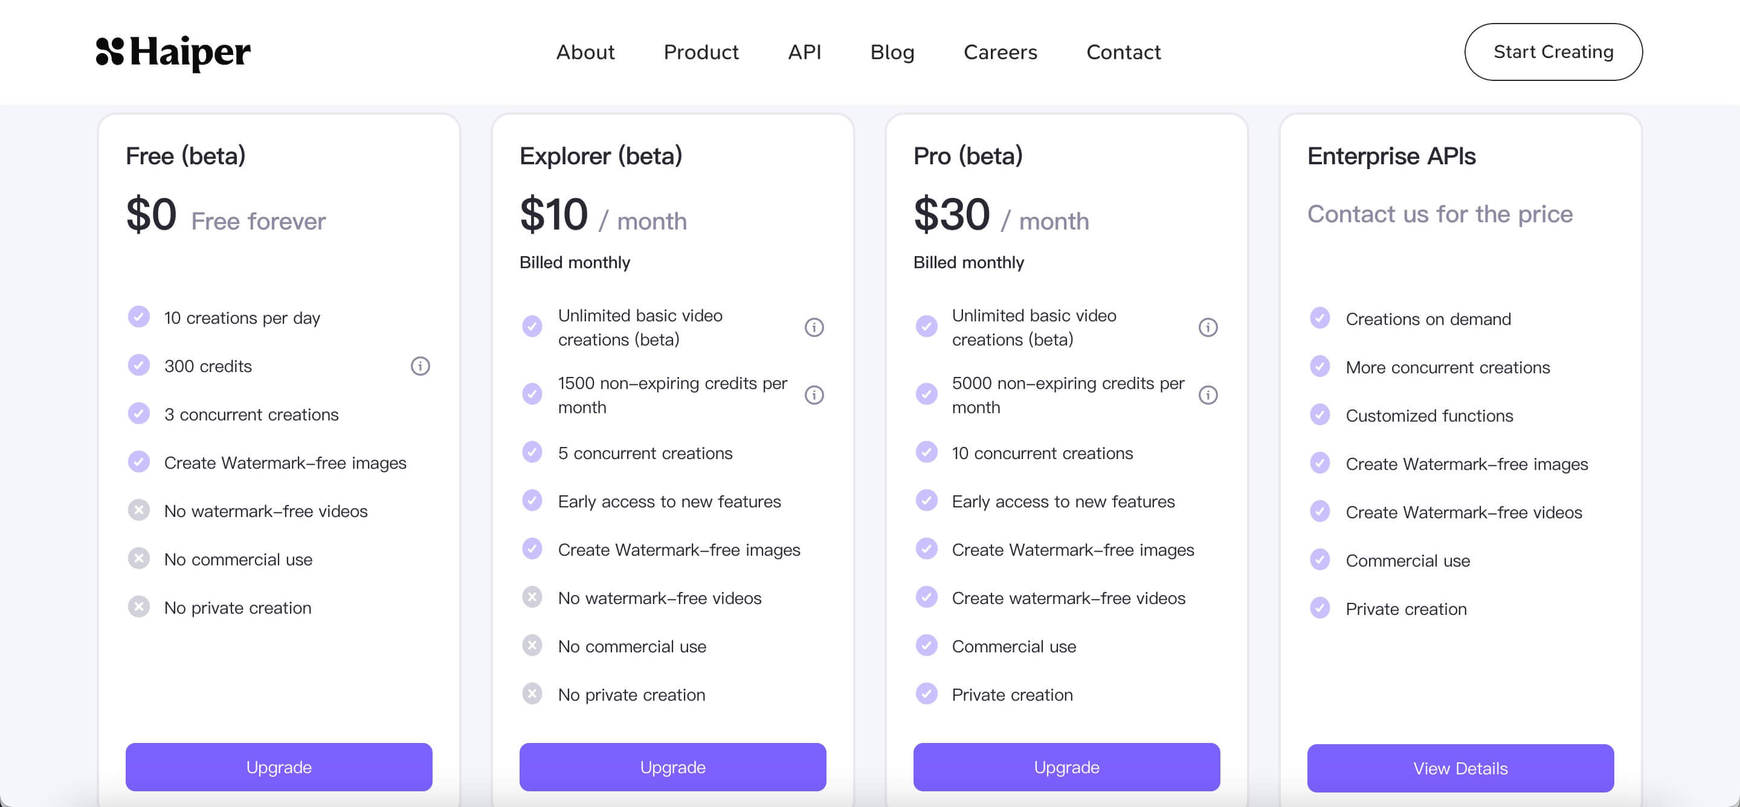Open the Product navigation item
1740x807 pixels.
[x=701, y=52]
